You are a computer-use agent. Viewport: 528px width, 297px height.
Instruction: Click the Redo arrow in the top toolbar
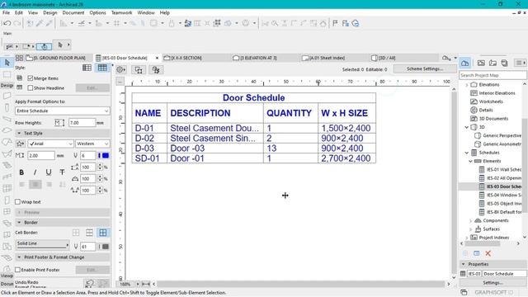(17, 23)
